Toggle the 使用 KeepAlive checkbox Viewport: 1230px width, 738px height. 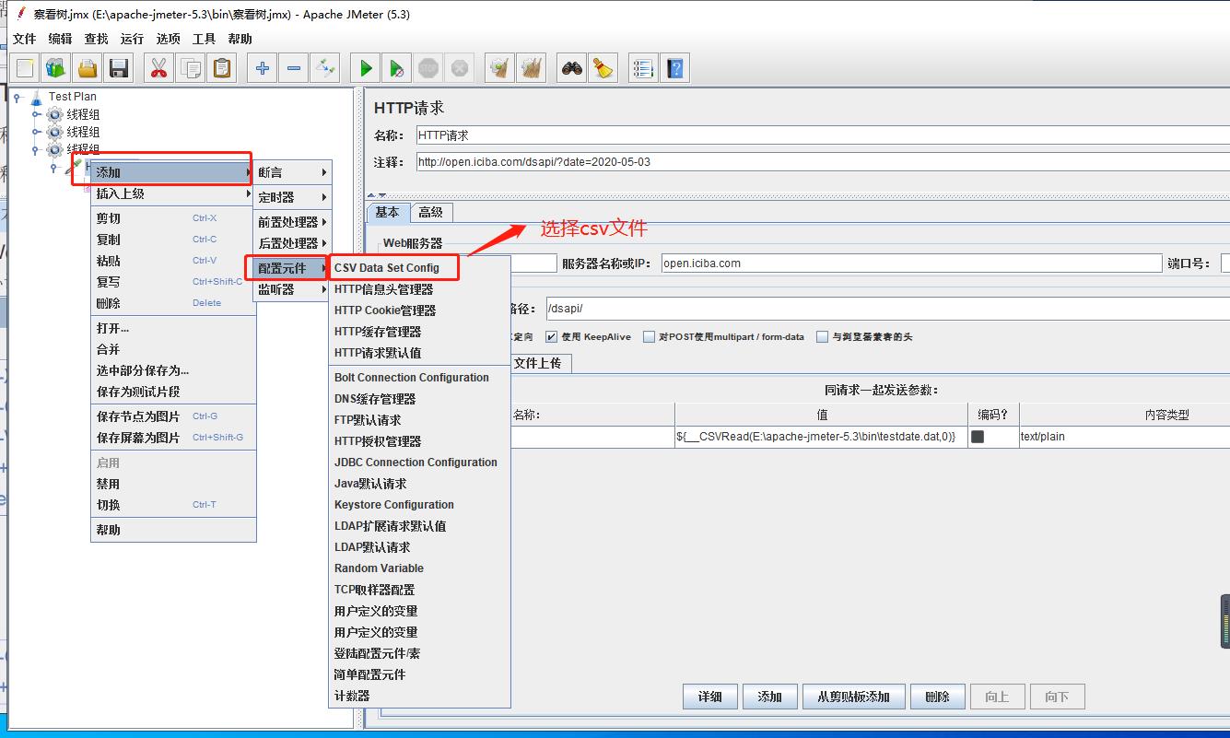click(x=551, y=337)
